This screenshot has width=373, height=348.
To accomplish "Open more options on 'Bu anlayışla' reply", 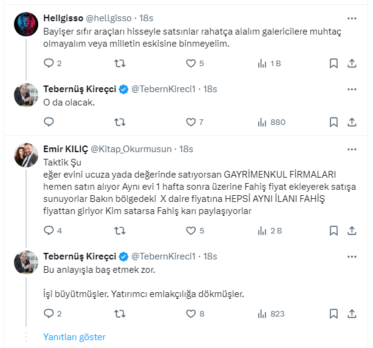I will [352, 256].
